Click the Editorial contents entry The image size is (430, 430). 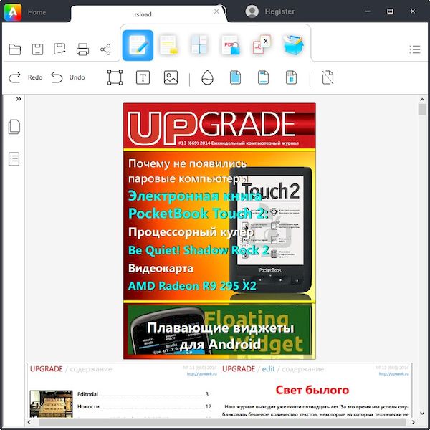[143, 394]
